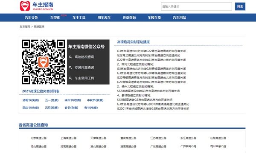Open 清明节(免费) link
The image size is (256, 153).
(x=31, y=100)
